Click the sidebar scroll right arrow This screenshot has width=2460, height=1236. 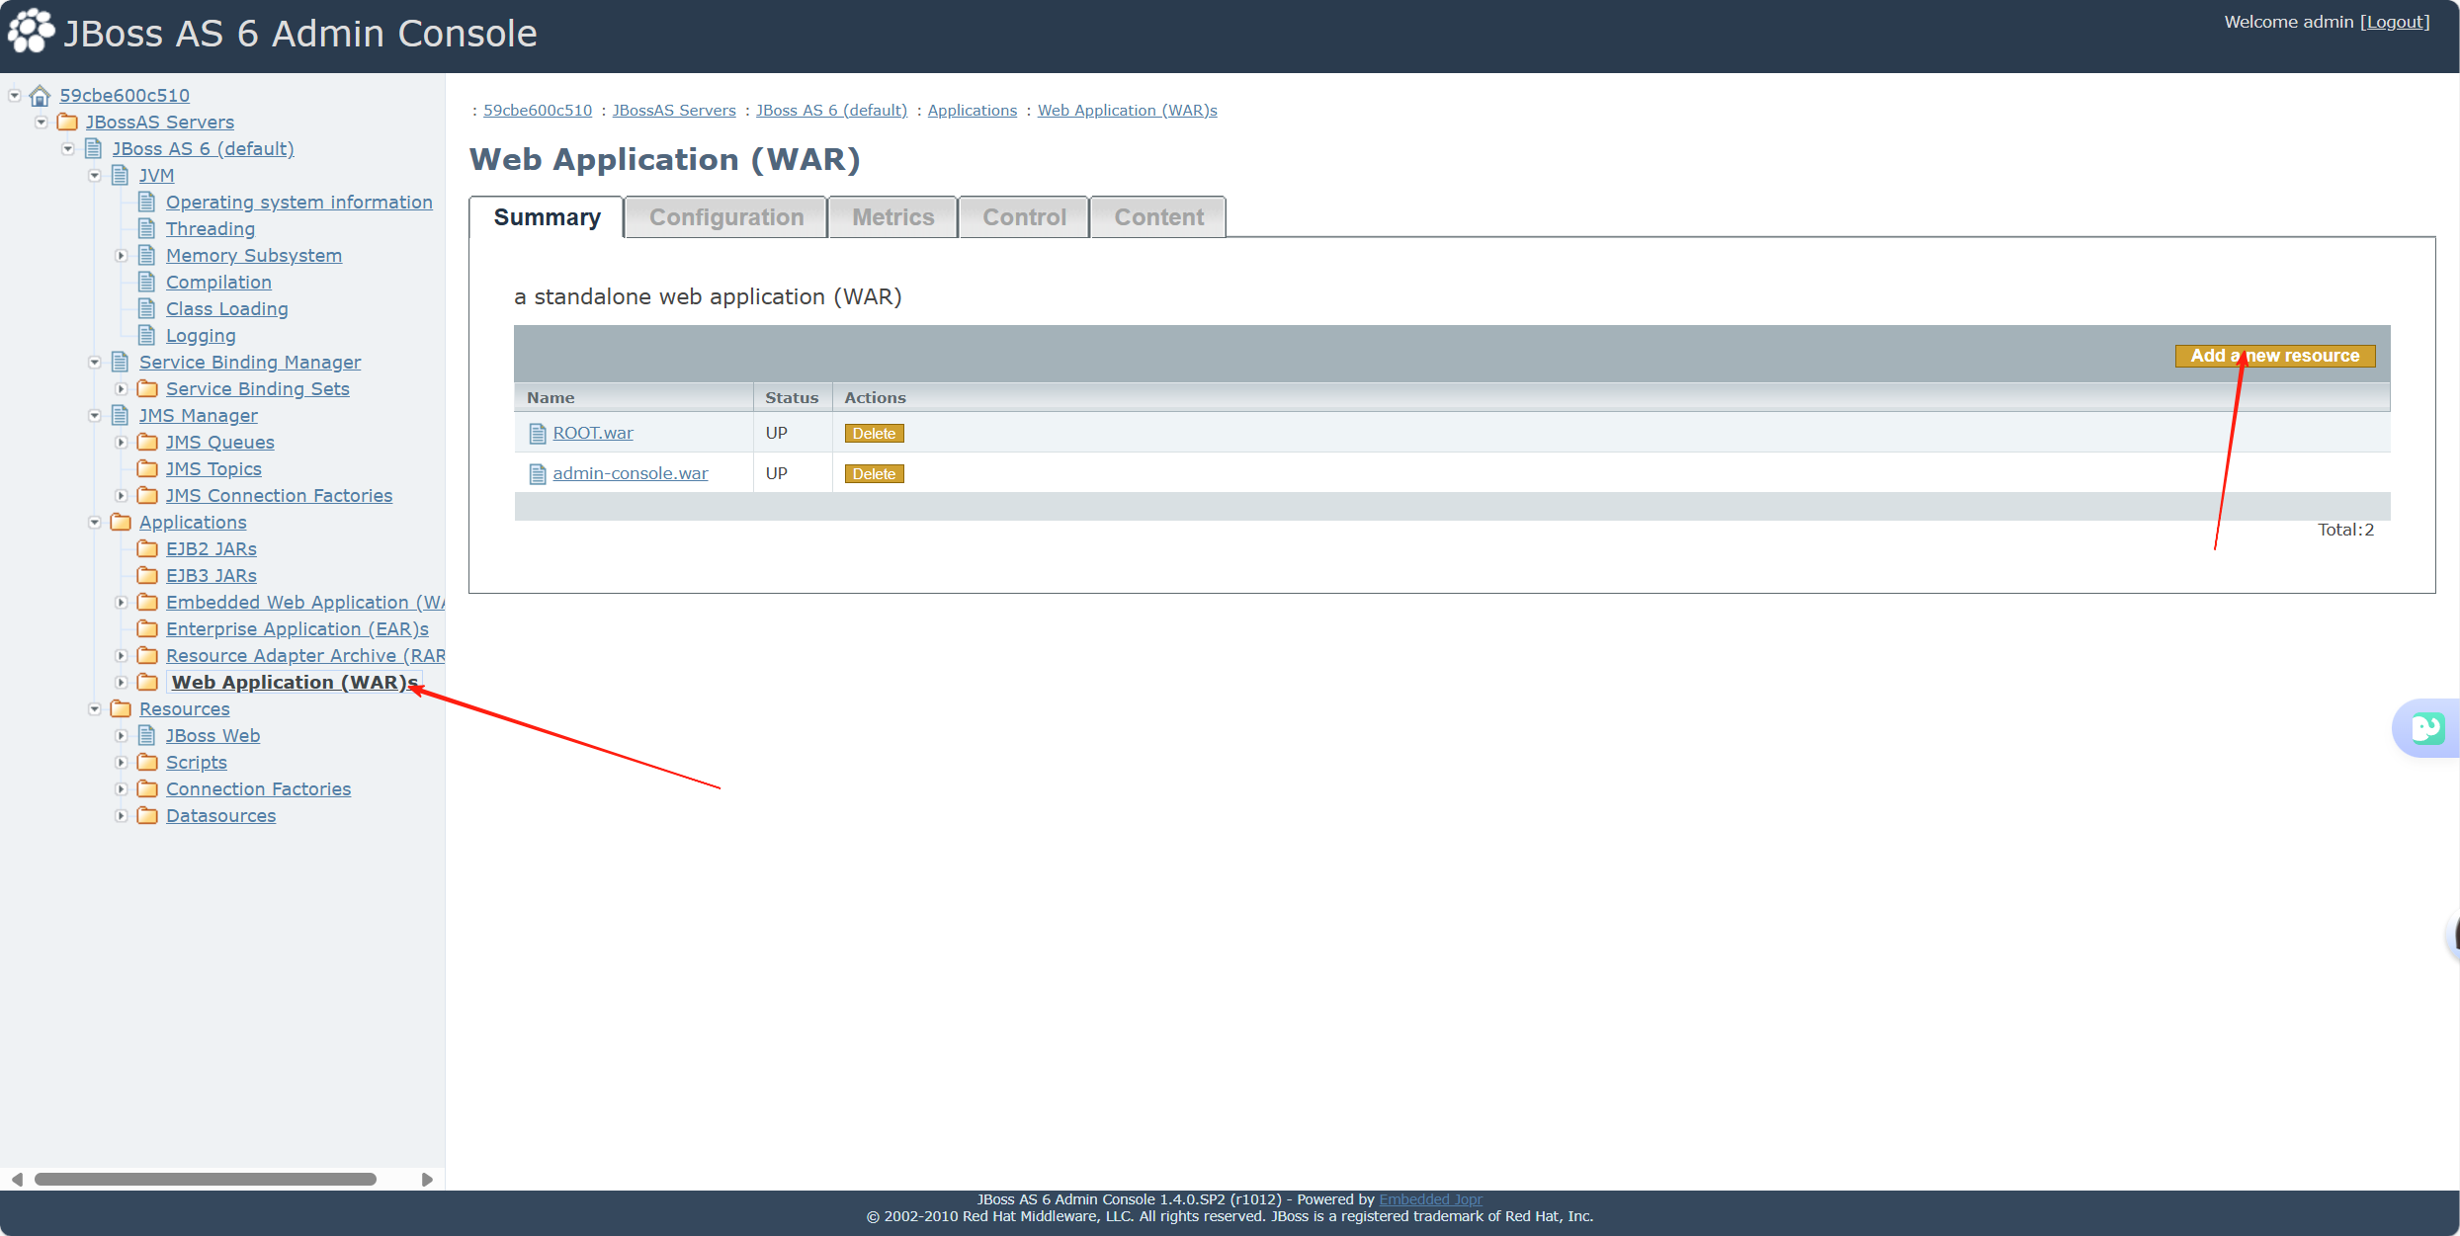(x=427, y=1179)
